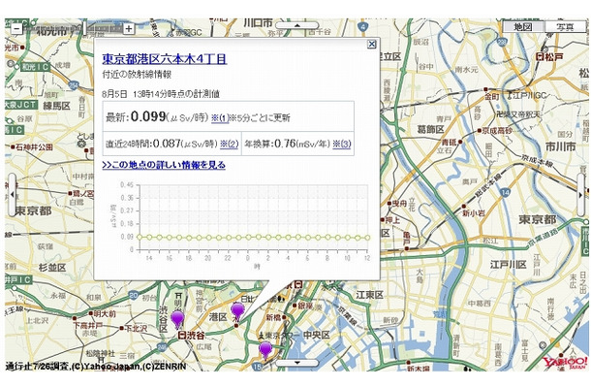Click 杉並区 label on the map
The width and height of the screenshot is (591, 388).
52,268
